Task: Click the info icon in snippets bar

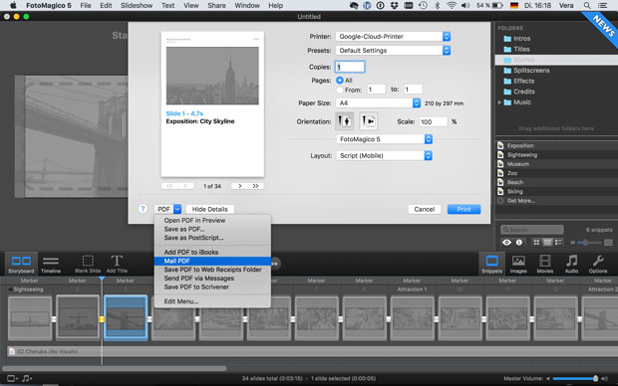Action: click(519, 243)
